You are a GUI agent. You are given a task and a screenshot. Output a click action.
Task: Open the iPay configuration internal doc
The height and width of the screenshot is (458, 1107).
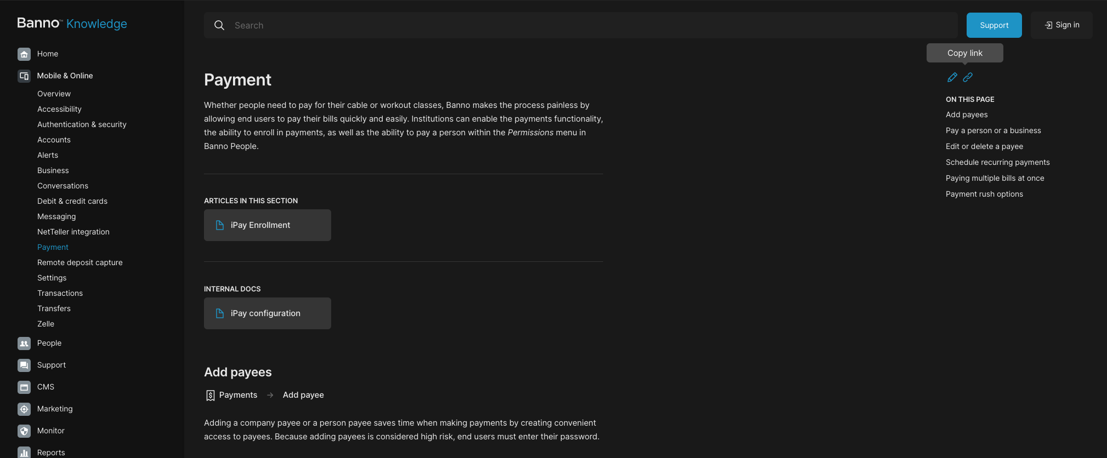click(x=268, y=313)
